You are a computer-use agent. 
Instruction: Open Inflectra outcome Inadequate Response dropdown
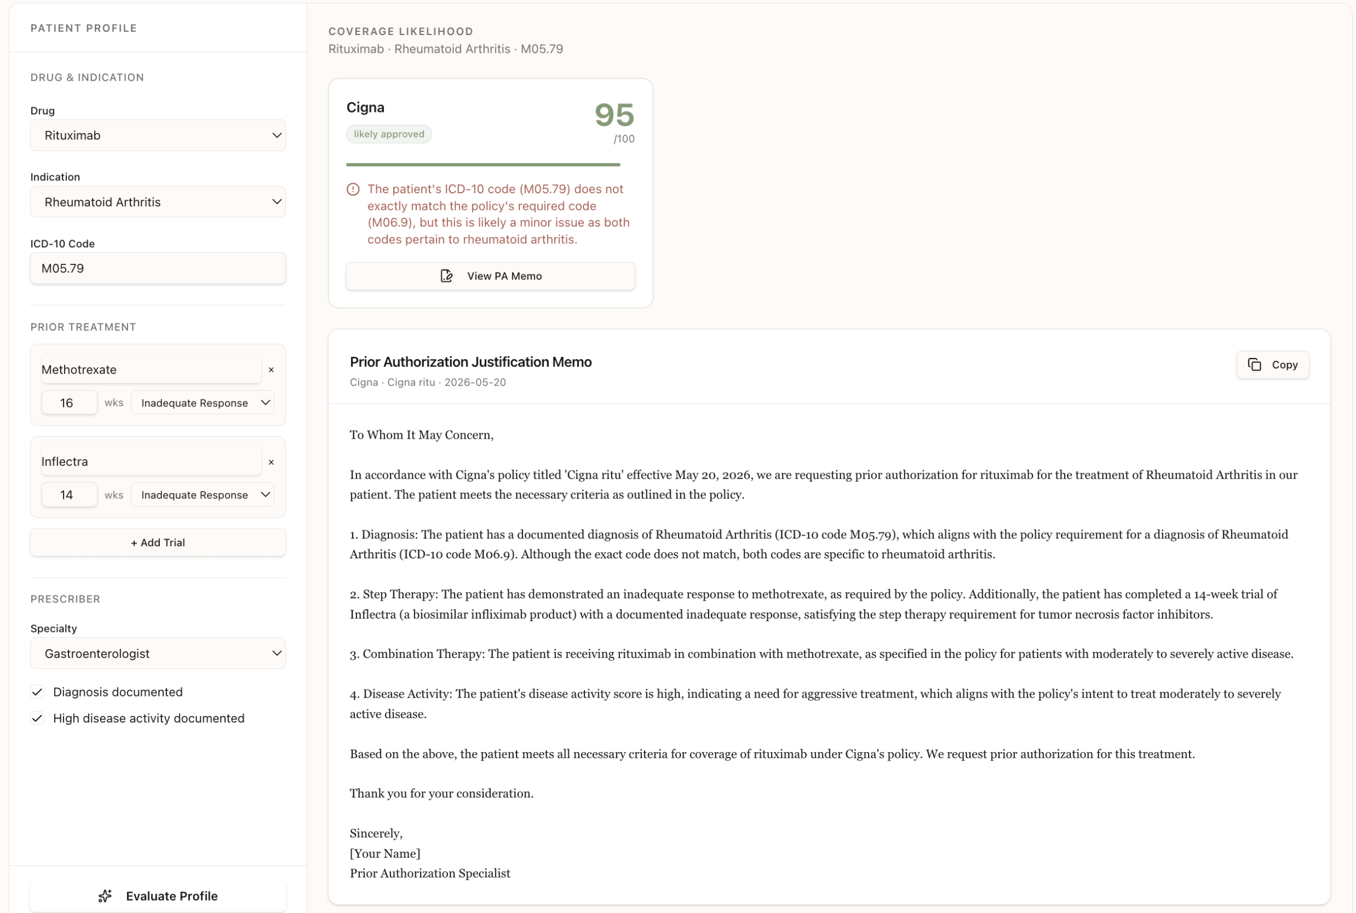(x=202, y=495)
